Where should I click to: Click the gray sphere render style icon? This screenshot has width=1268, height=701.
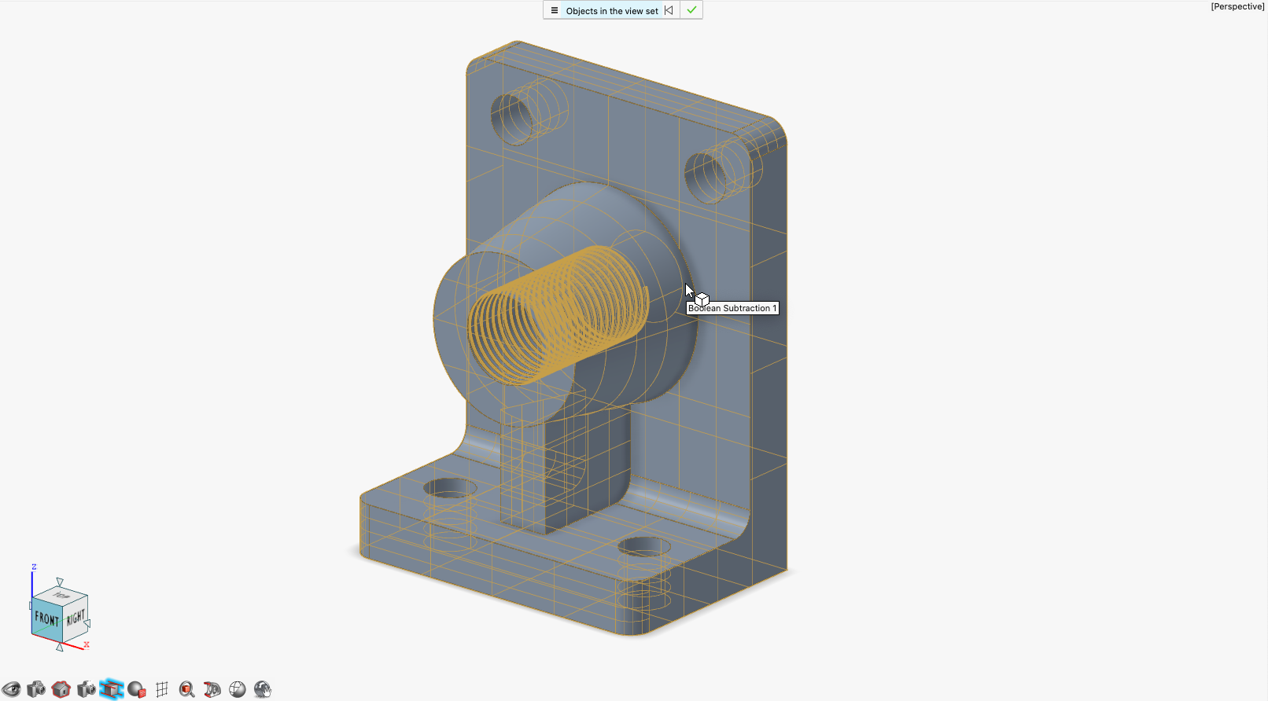tap(137, 689)
